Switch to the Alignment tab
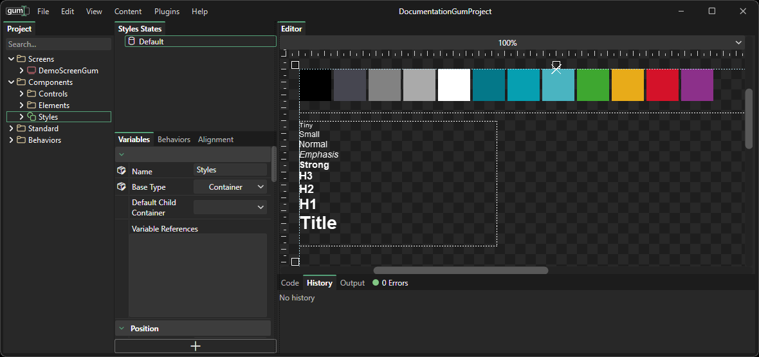 (x=215, y=140)
